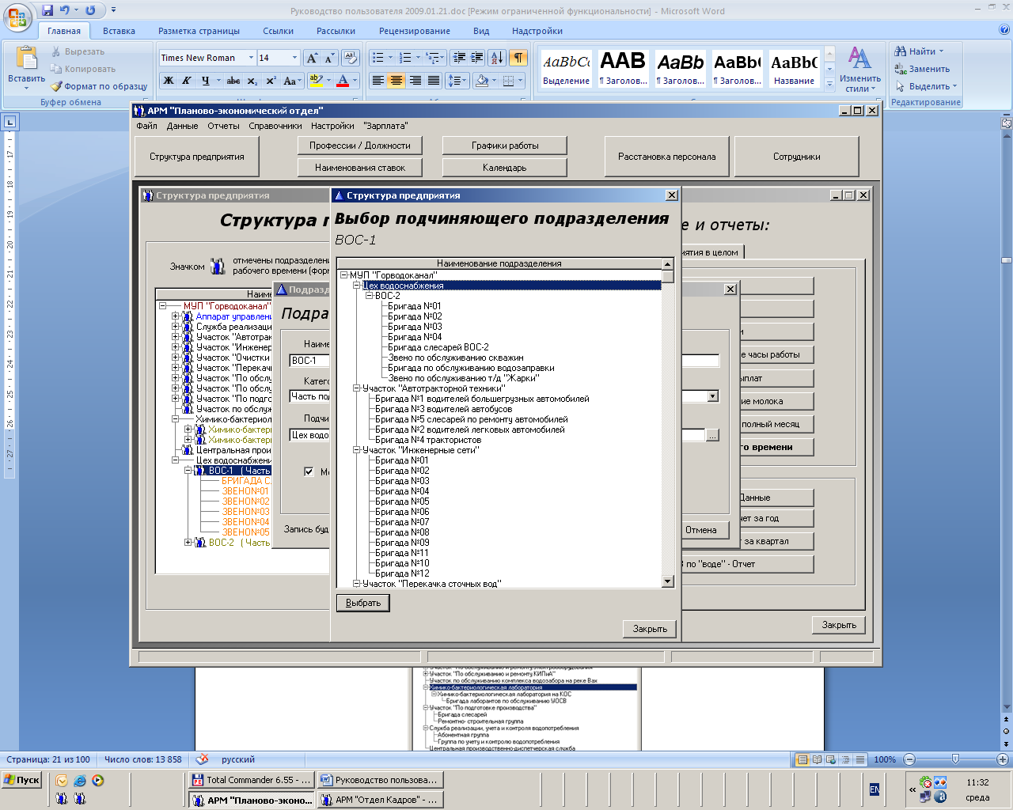Select Бригада по обслуживанию водозаправки row
This screenshot has height=810, width=1013.
471,368
